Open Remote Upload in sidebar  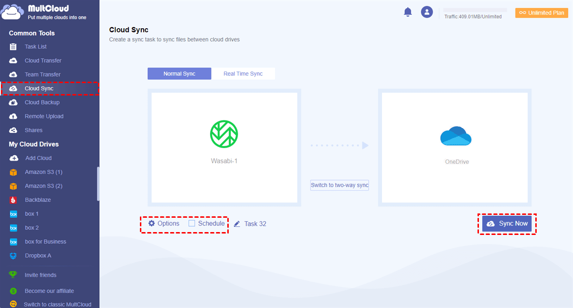pos(44,116)
